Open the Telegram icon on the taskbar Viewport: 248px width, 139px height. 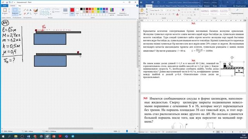point(73,136)
